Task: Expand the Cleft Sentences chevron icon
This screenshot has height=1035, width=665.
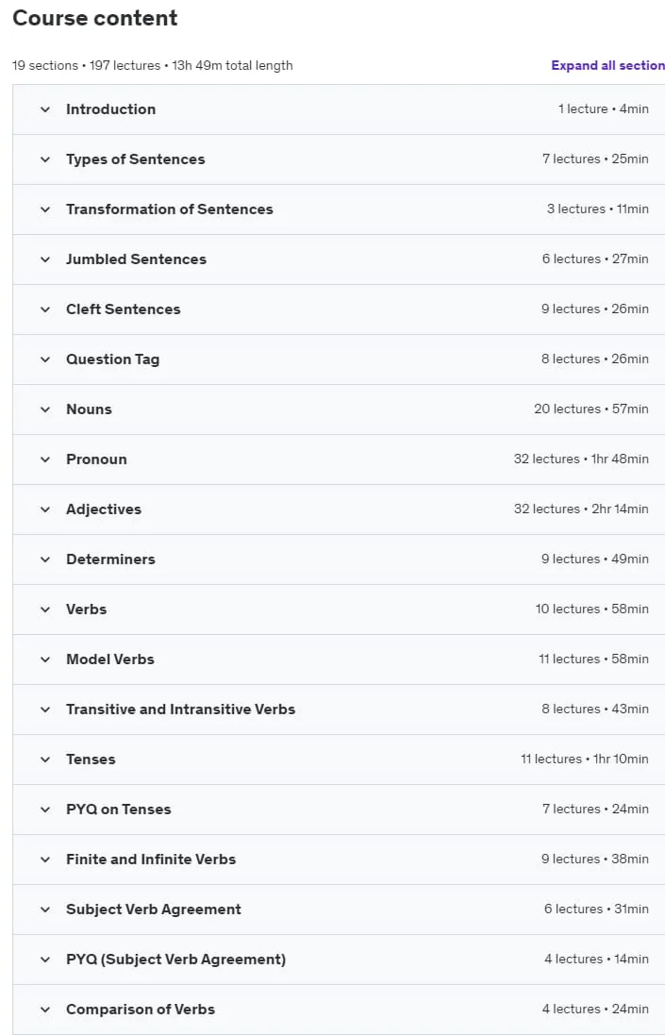Action: [45, 309]
